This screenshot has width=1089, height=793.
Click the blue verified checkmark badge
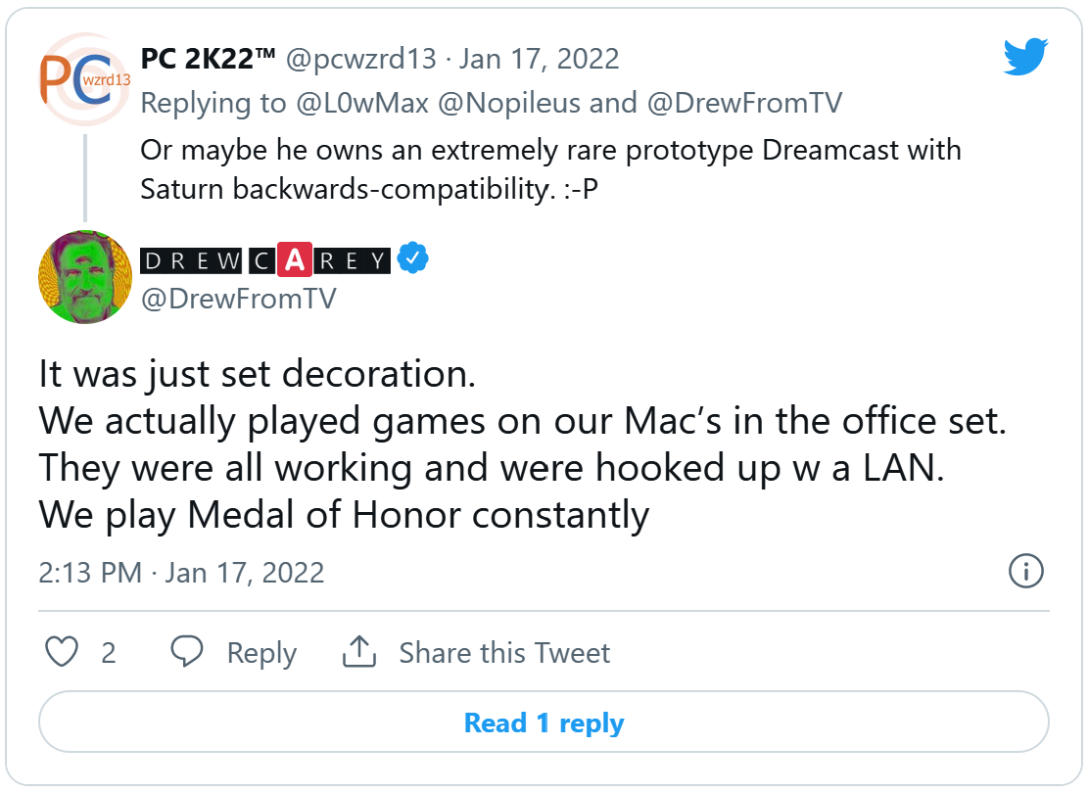pos(412,259)
